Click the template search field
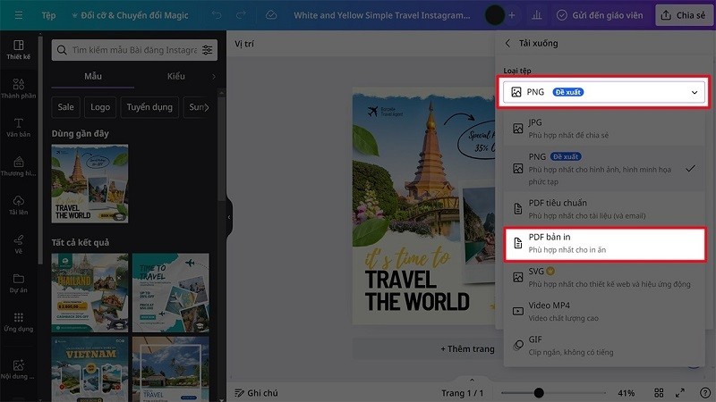 coord(132,50)
